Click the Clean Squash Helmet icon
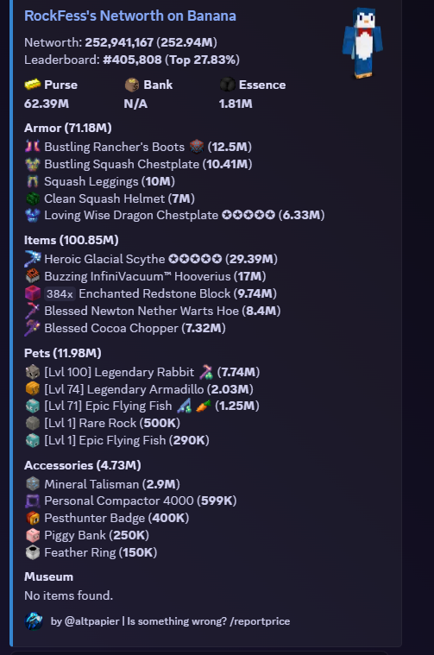The width and height of the screenshot is (434, 655). [33, 198]
